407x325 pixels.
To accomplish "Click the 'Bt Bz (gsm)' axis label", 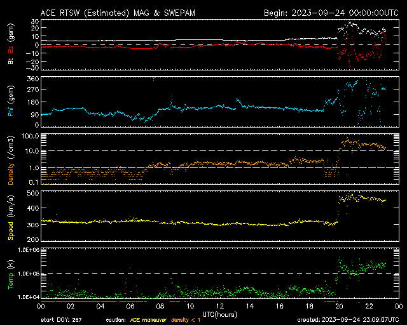I will (x=11, y=44).
